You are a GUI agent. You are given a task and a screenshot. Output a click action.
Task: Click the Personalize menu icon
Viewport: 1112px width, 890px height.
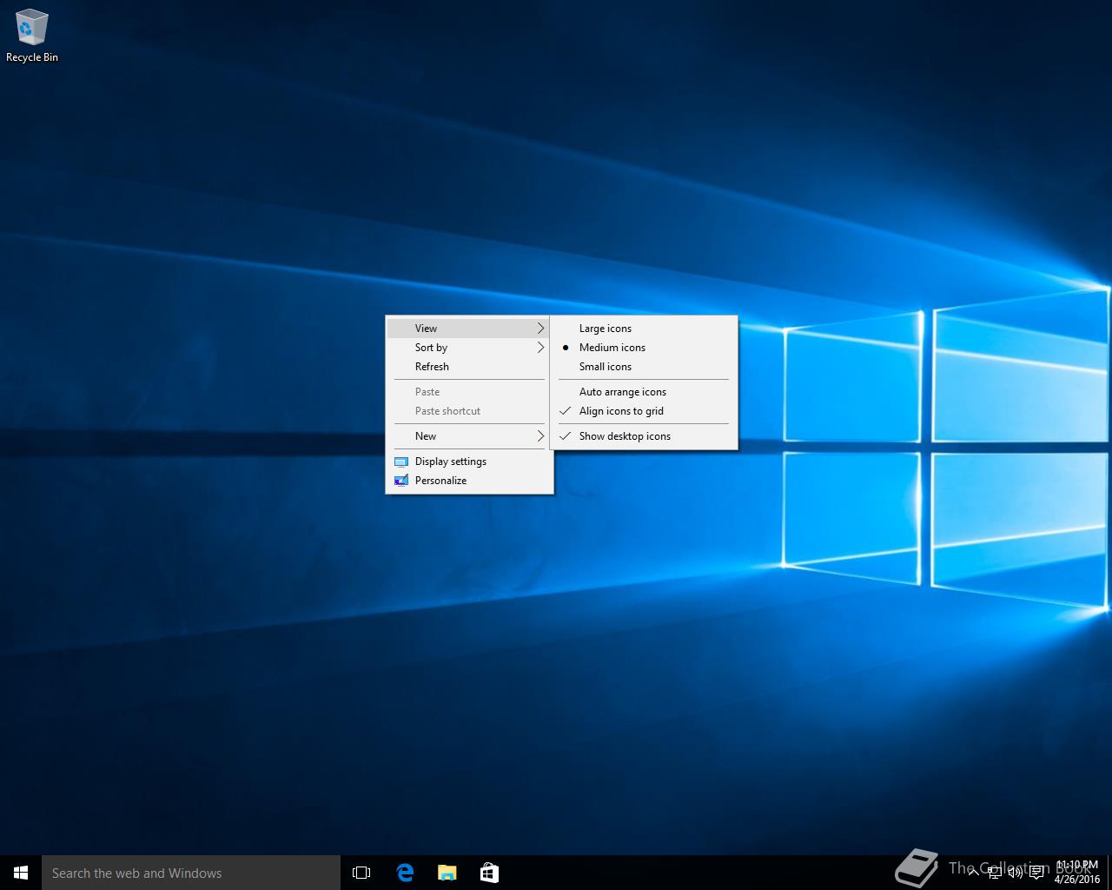tap(401, 481)
